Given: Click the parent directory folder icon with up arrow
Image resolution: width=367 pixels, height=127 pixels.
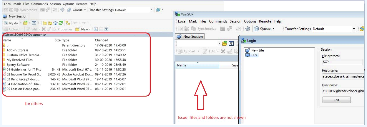Looking at the screenshot, I should tap(44, 23).
